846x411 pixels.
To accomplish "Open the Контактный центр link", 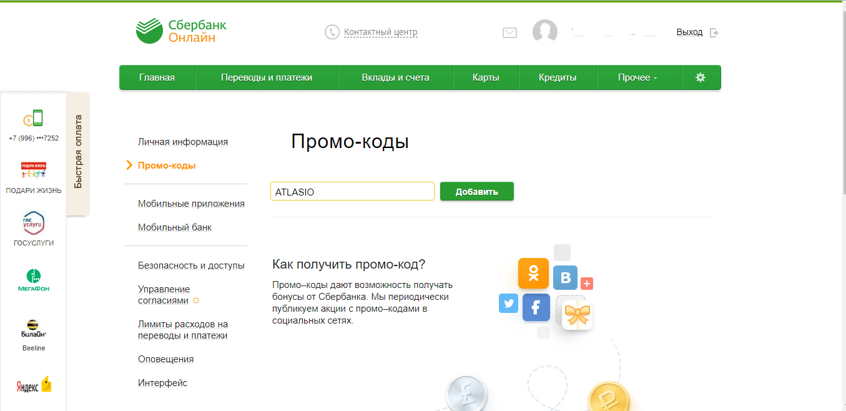I will pyautogui.click(x=380, y=32).
